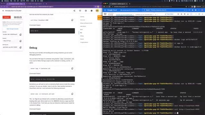Click the Open Editor button
The height and width of the screenshot is (115, 205).
pyautogui.click(x=169, y=14)
